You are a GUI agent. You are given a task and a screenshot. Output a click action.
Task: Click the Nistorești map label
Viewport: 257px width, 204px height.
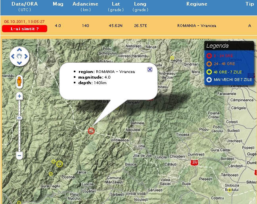click(x=134, y=46)
